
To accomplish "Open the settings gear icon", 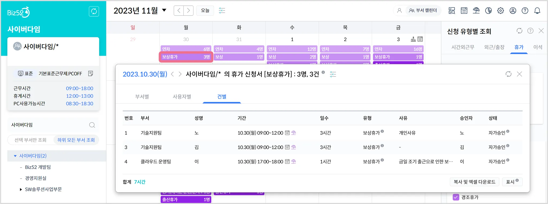I will click(501, 11).
